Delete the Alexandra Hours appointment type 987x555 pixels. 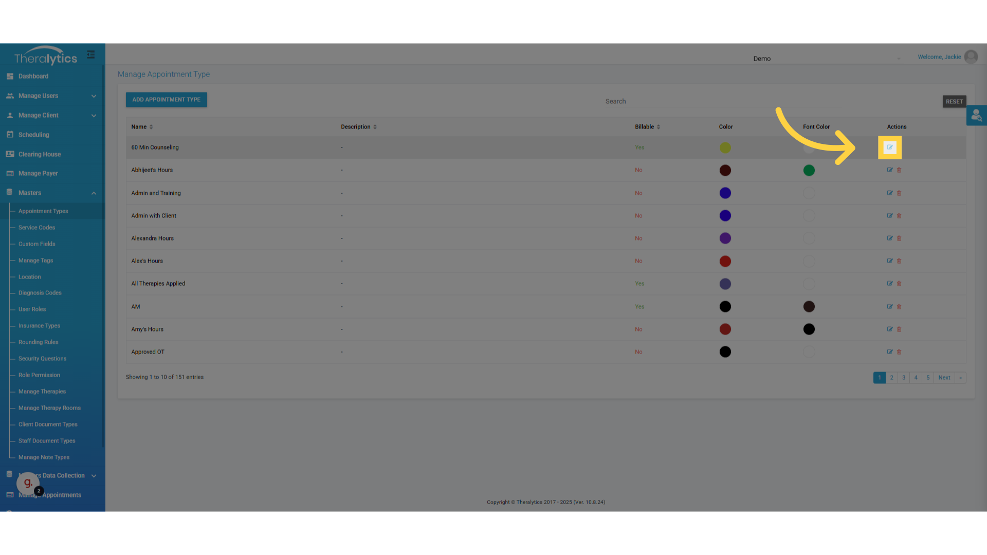click(899, 238)
